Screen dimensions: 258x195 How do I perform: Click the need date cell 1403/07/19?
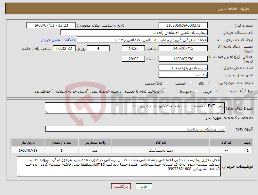click(28, 150)
